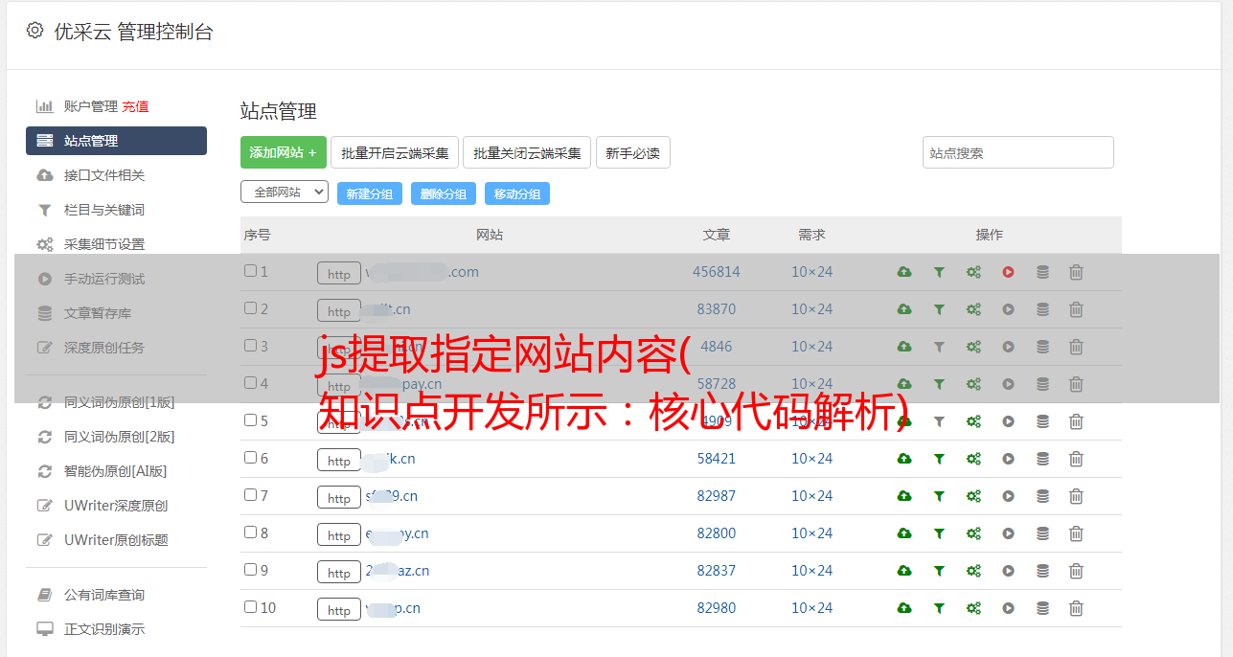Open 采集细节设置 sidebar item

pos(104,244)
